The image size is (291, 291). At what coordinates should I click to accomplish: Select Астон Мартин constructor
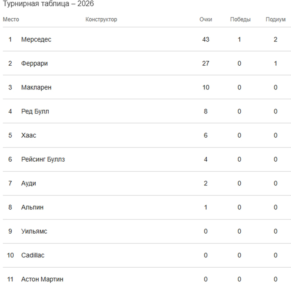coord(42,279)
